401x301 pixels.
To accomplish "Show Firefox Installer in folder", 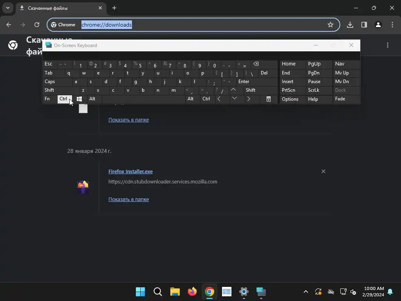I will pos(128,199).
